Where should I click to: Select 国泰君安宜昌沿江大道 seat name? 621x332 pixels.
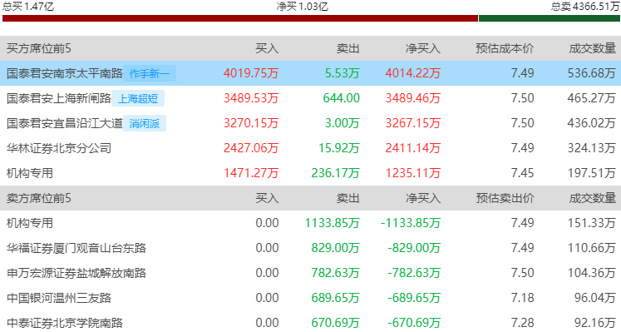[x=65, y=123]
